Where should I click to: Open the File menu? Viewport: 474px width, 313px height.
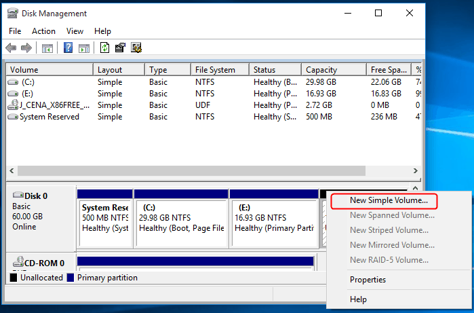(x=15, y=31)
